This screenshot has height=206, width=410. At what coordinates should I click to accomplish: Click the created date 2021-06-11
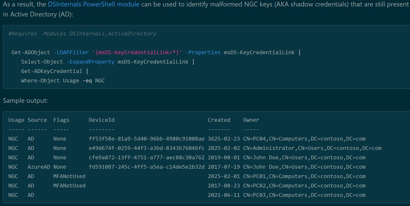pos(224,195)
